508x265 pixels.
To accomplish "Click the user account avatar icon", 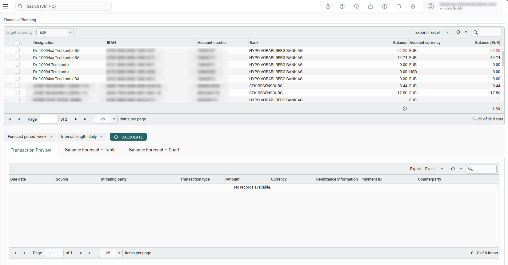I will (x=430, y=6).
